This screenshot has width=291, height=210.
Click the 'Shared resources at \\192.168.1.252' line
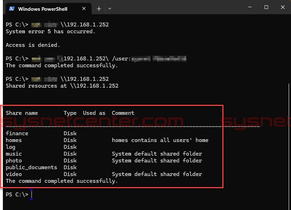click(x=62, y=86)
